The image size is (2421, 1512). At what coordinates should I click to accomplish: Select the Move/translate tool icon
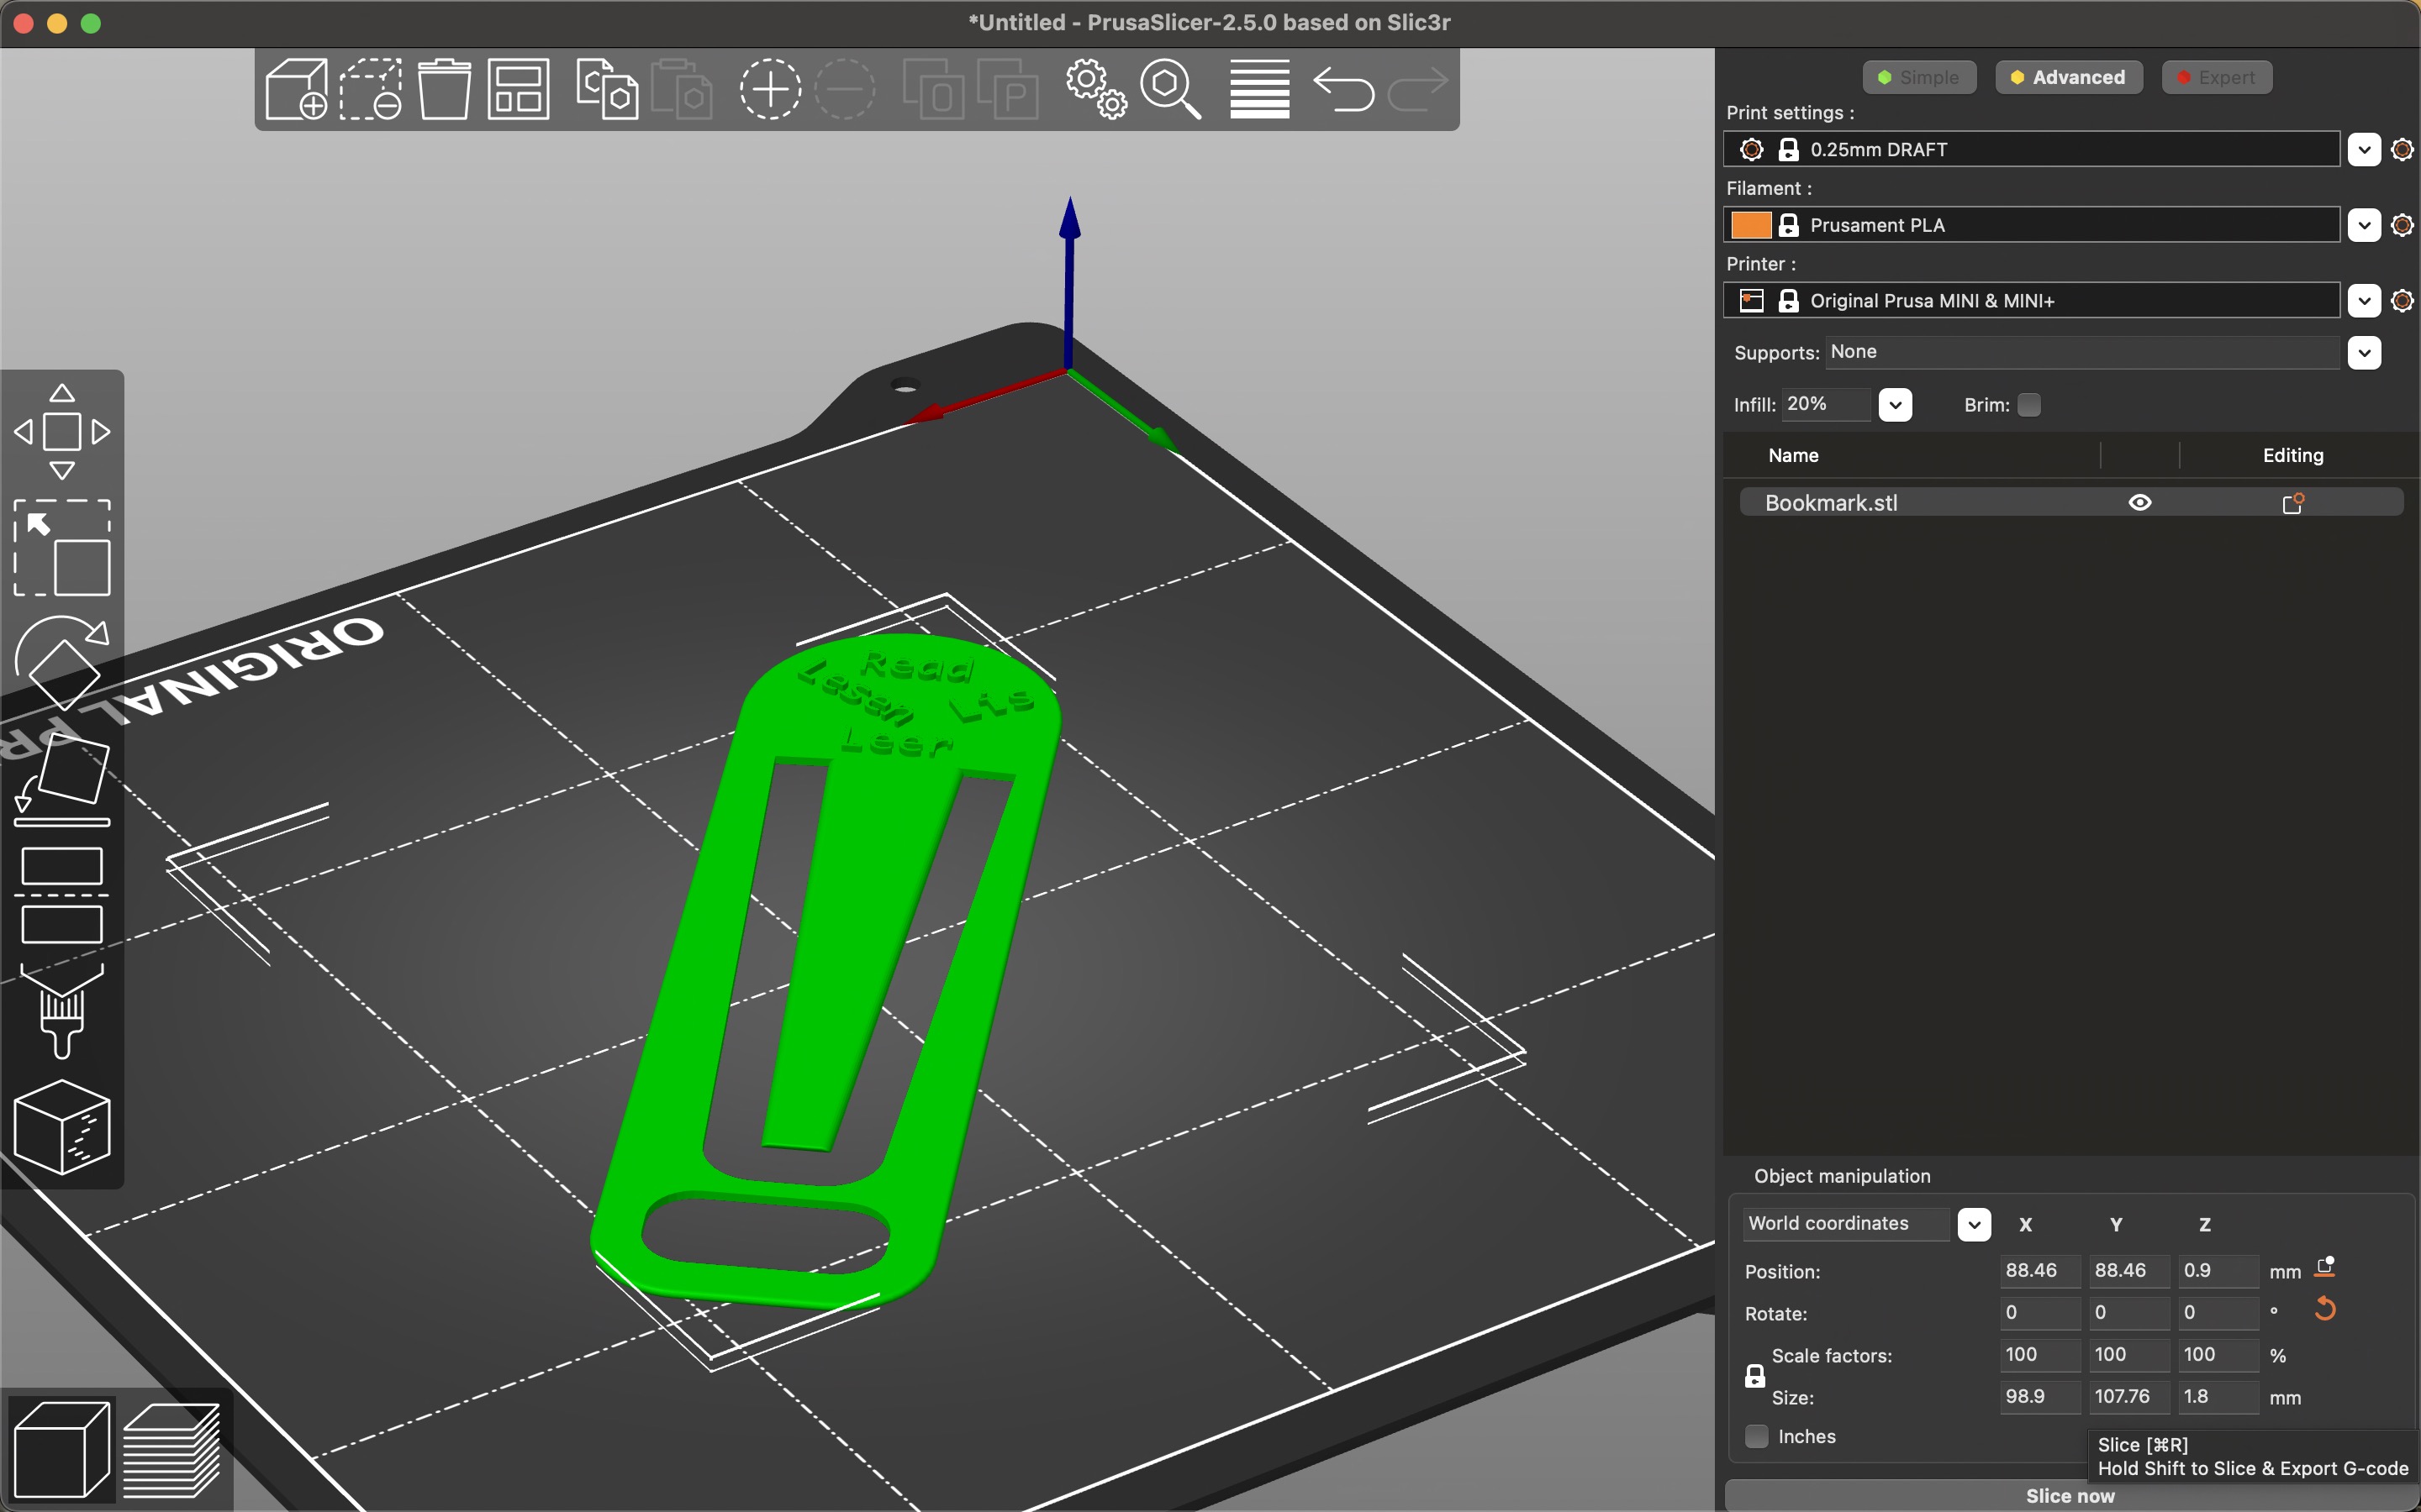pos(61,428)
